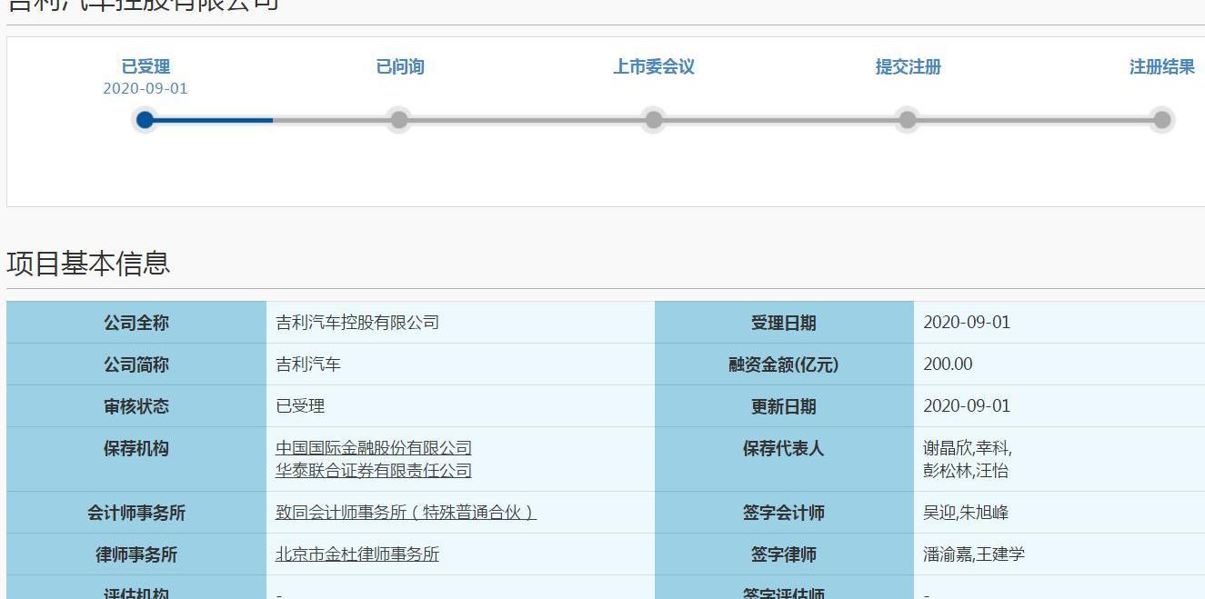Click the 会计师事务所 row label
This screenshot has height=599, width=1205.
tap(136, 513)
